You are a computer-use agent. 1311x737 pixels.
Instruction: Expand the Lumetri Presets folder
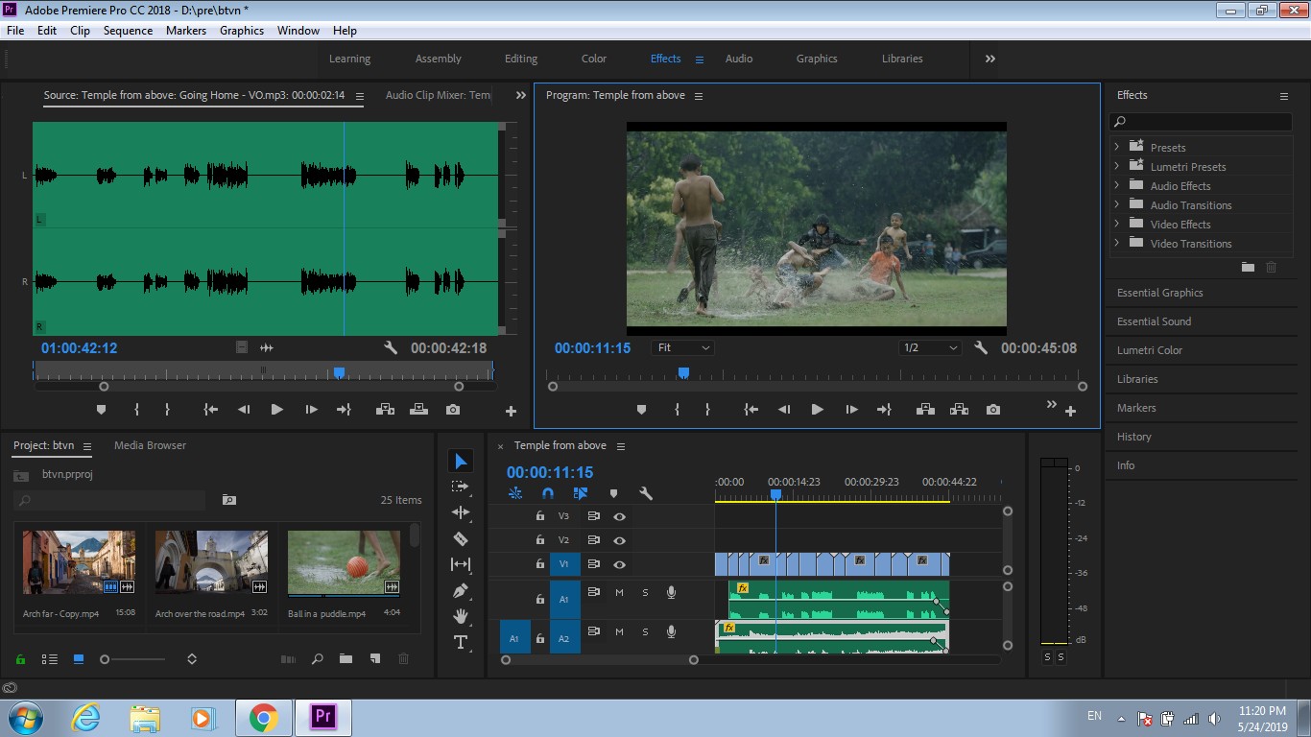click(x=1116, y=166)
